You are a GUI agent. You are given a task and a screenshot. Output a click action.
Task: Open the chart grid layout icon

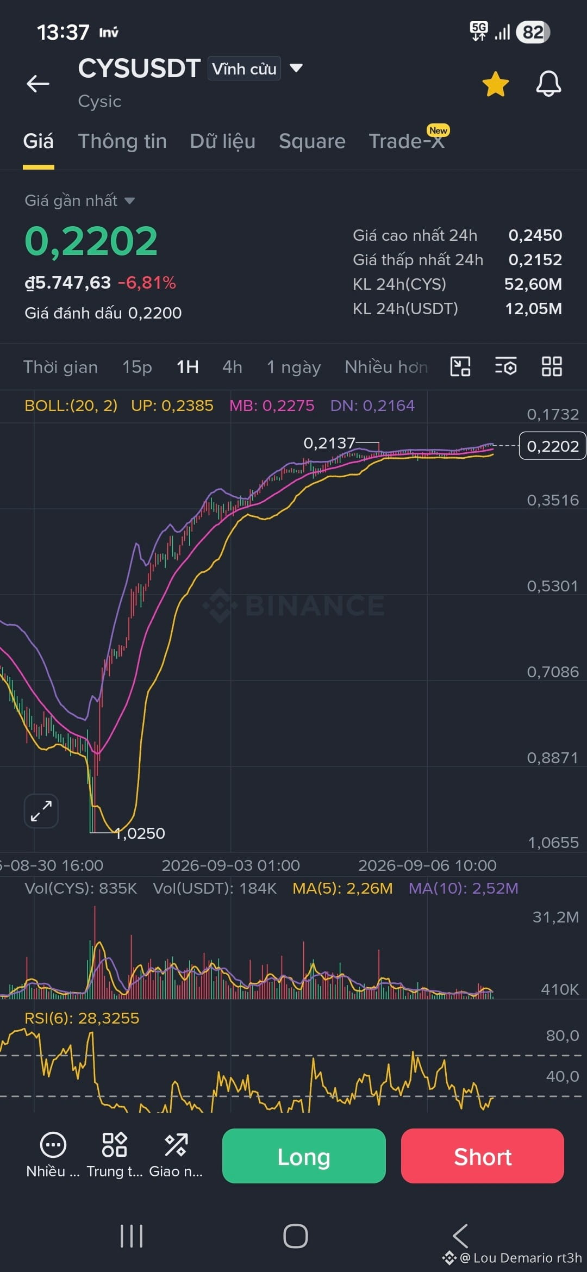(x=552, y=366)
